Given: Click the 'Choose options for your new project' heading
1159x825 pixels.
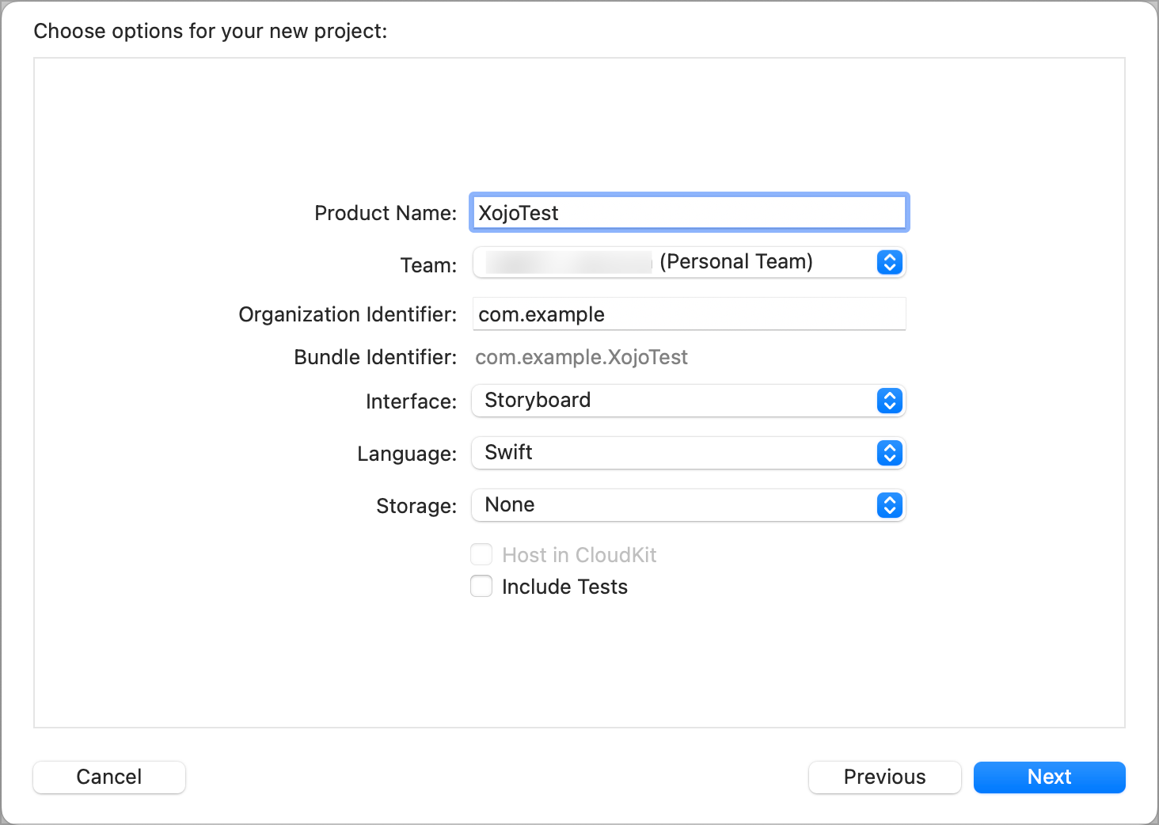Looking at the screenshot, I should click(x=211, y=32).
